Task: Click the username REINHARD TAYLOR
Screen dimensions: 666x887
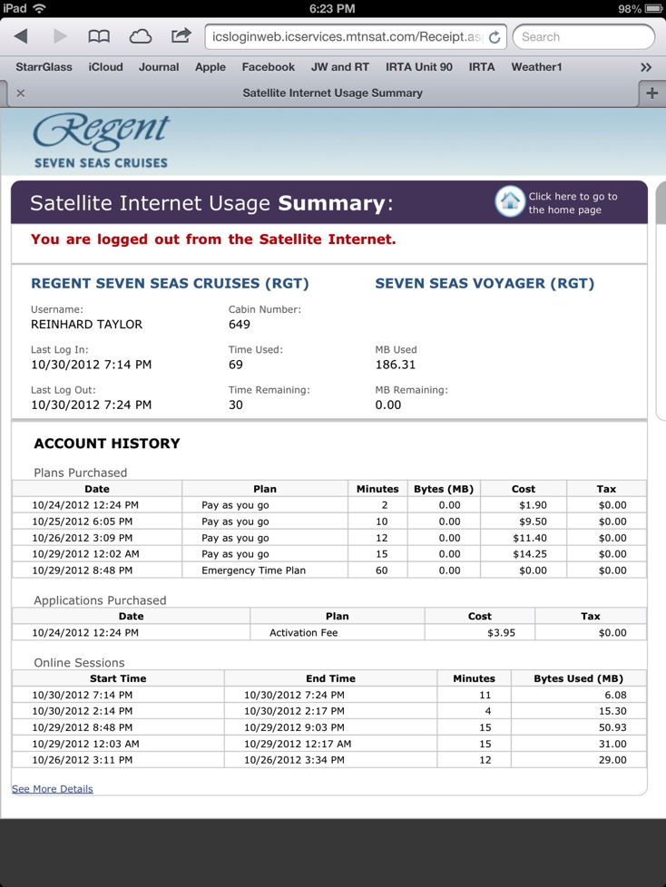Action: (86, 324)
